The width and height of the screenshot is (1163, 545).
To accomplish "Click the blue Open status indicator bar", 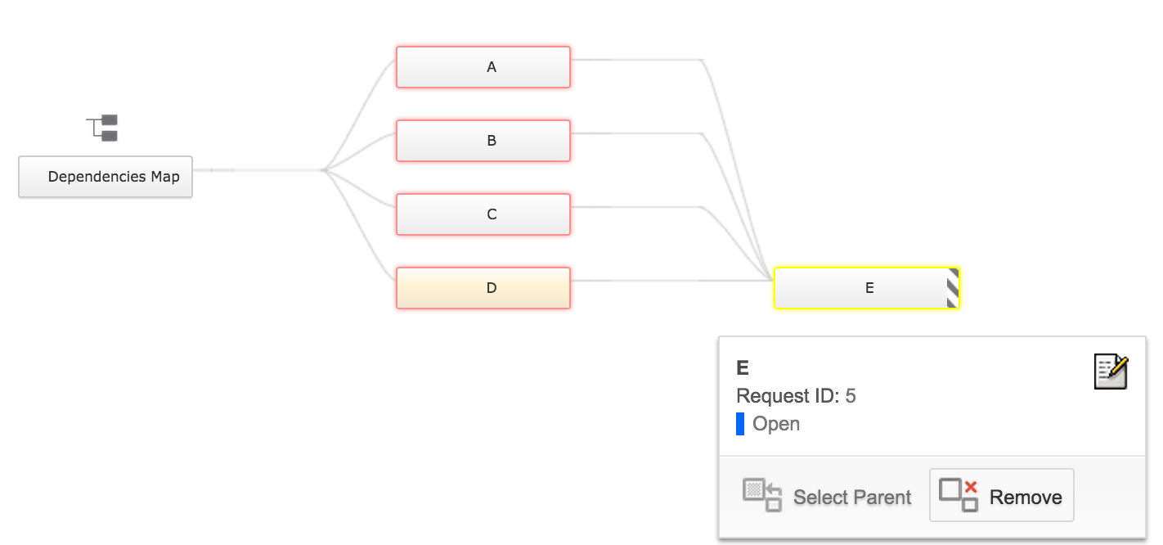I will (x=740, y=424).
